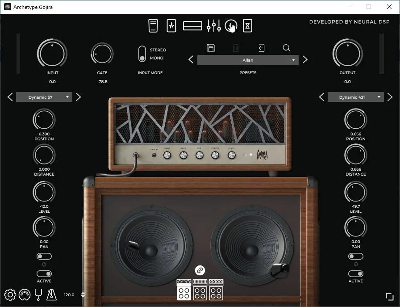
Task: Select next microphone after Dynamic 421
Action: 390,97
